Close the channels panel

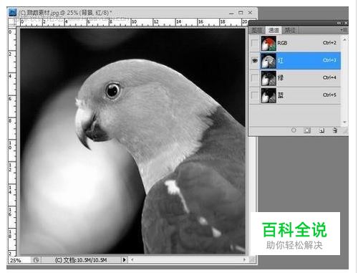point(346,23)
